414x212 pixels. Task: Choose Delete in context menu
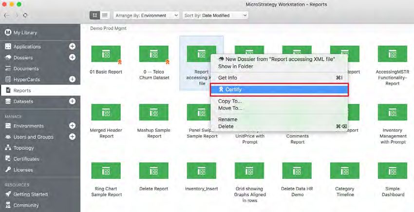point(280,126)
